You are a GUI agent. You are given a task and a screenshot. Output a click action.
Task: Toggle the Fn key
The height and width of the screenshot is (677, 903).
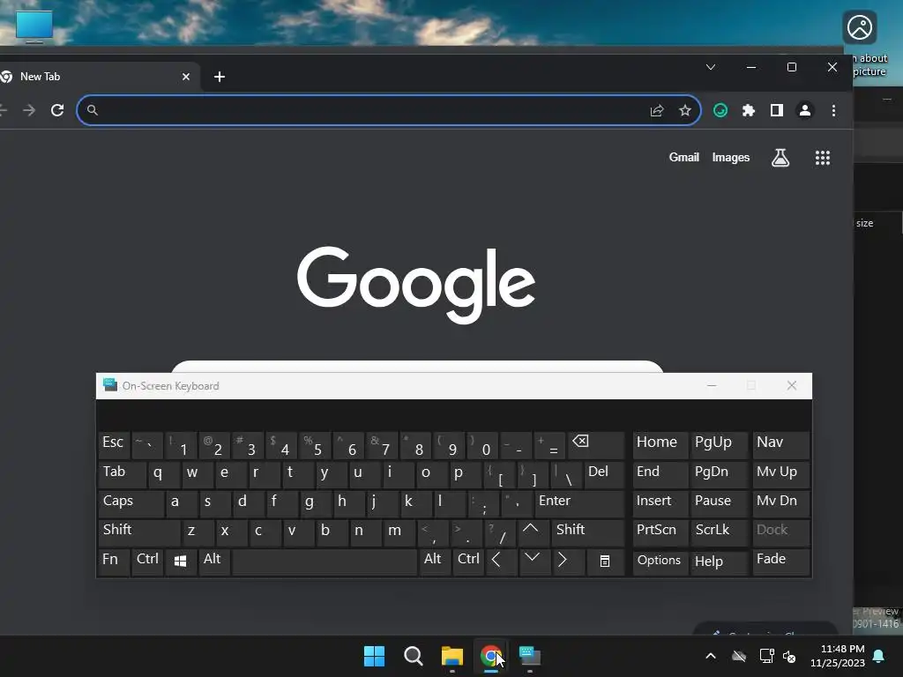click(114, 562)
